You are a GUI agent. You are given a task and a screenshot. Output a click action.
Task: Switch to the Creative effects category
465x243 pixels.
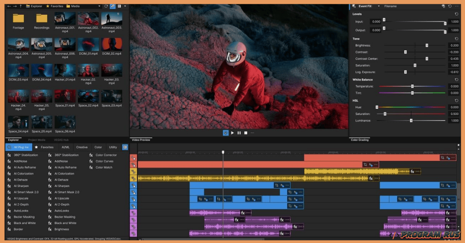[82, 147]
